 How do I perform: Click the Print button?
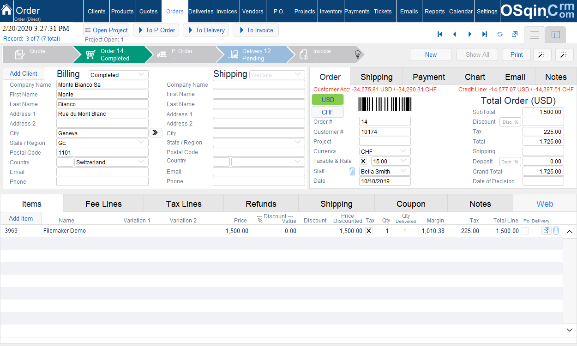[x=517, y=54]
